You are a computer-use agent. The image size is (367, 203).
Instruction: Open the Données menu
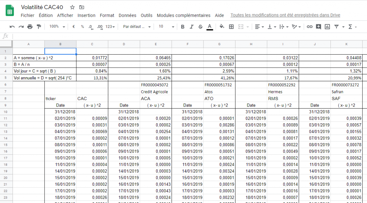[127, 15]
